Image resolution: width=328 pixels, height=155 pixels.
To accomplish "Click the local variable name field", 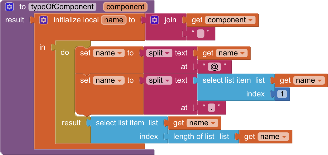I will click(x=114, y=20).
